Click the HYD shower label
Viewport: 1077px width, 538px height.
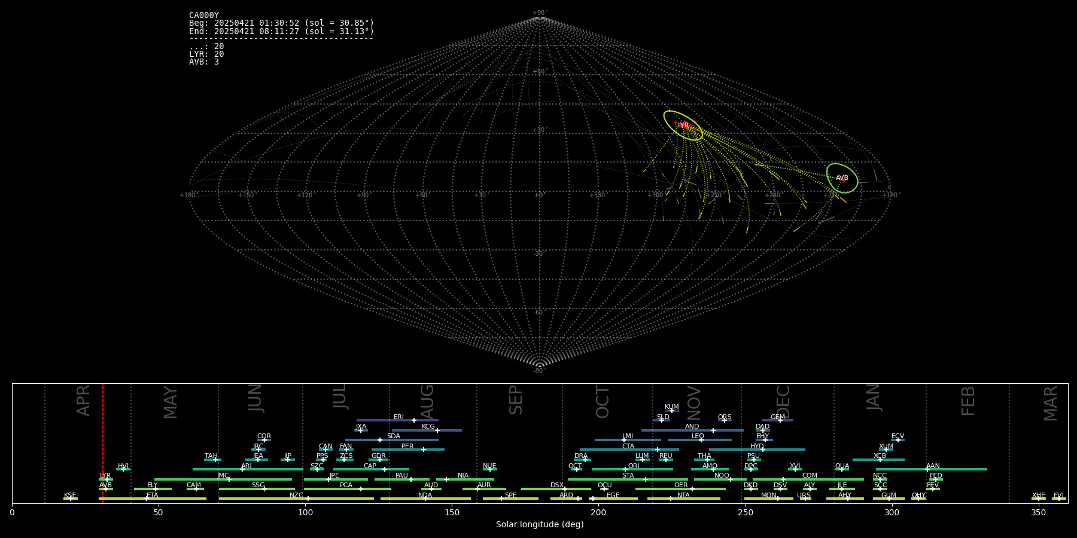click(757, 447)
